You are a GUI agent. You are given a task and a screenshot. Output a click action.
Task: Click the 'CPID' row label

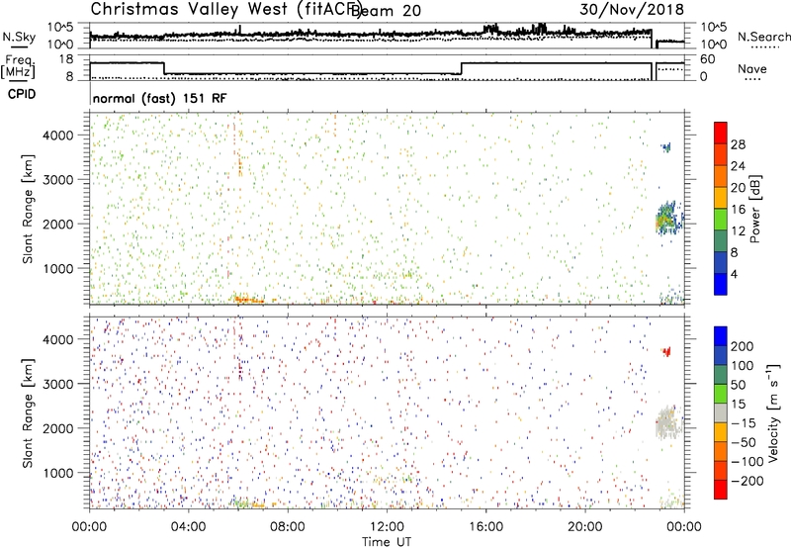point(22,94)
